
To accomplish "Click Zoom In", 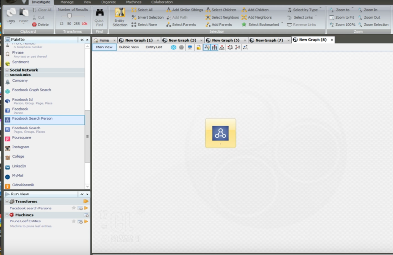I will point(368,10).
